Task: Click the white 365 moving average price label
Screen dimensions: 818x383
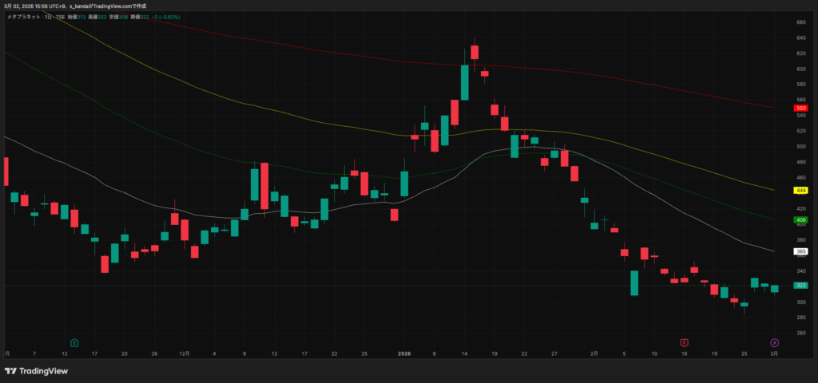Action: click(x=800, y=251)
